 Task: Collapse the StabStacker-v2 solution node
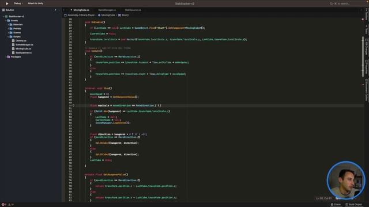point(3,17)
